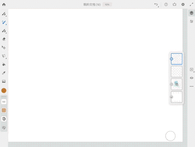The height and width of the screenshot is (147, 195).
Task: Tap the touch shortcut circle
Action: 170,136
